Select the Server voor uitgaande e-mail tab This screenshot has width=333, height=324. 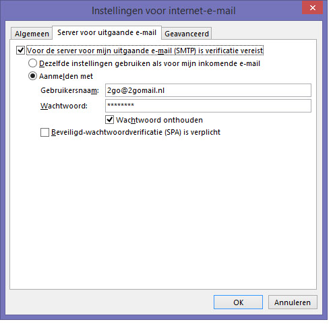[x=107, y=33]
